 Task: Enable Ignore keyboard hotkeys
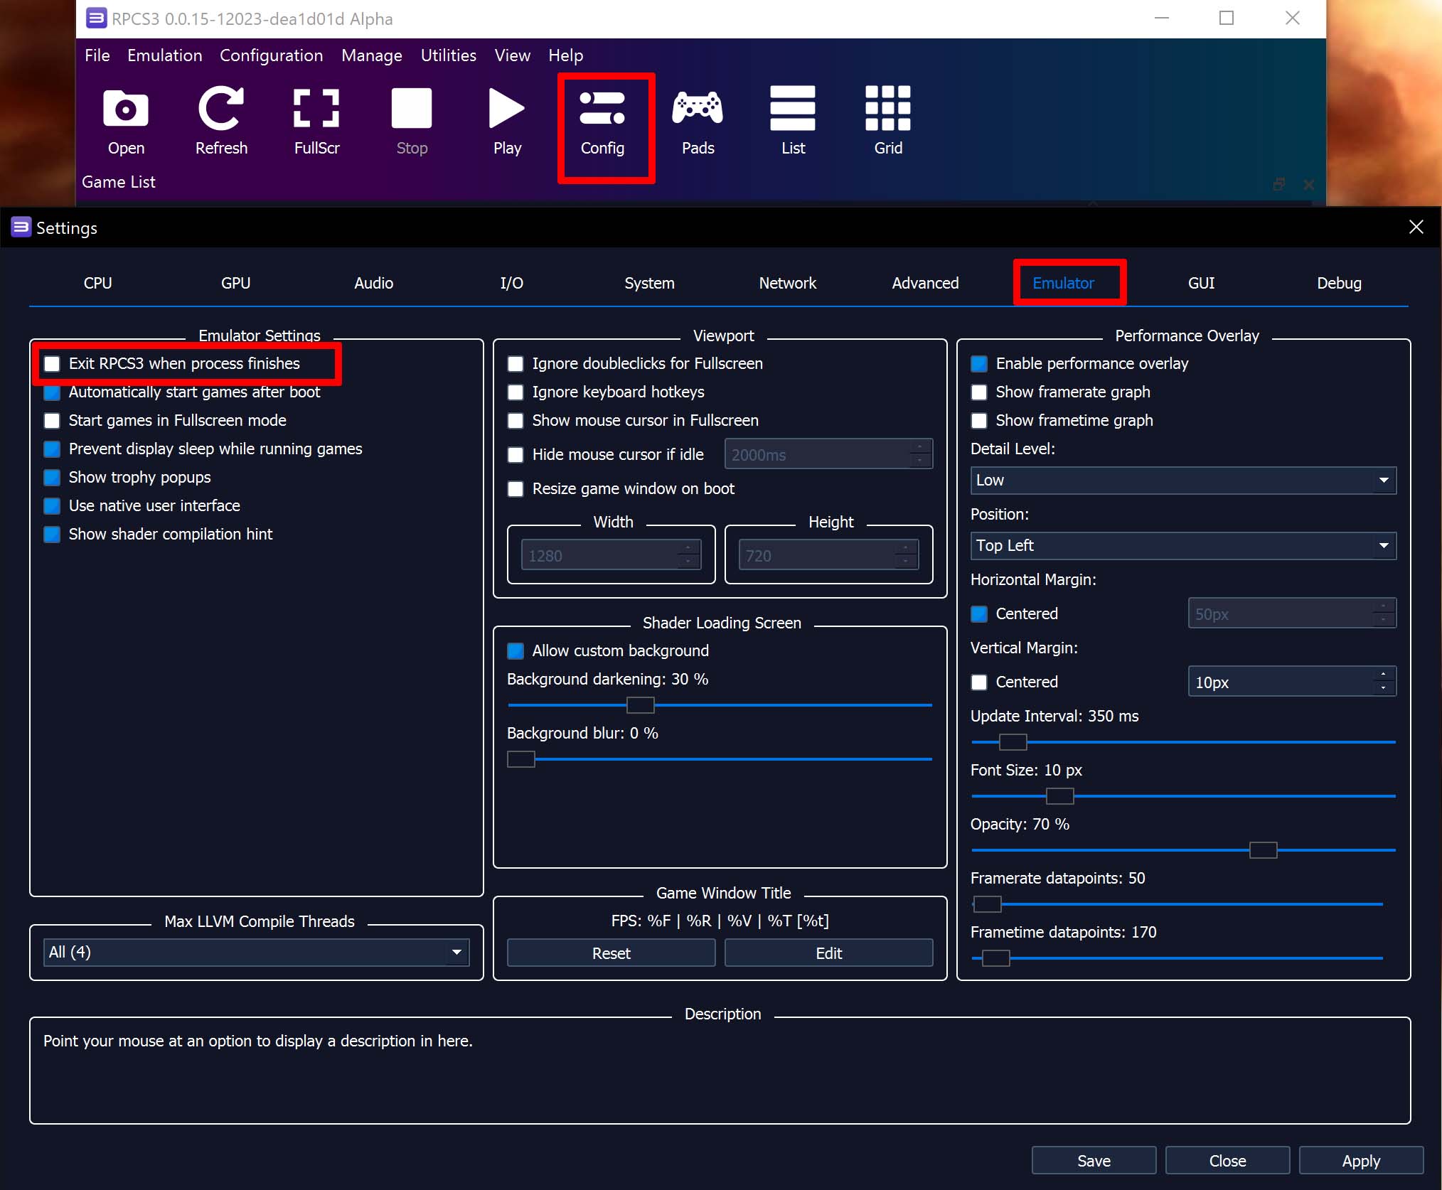tap(516, 392)
